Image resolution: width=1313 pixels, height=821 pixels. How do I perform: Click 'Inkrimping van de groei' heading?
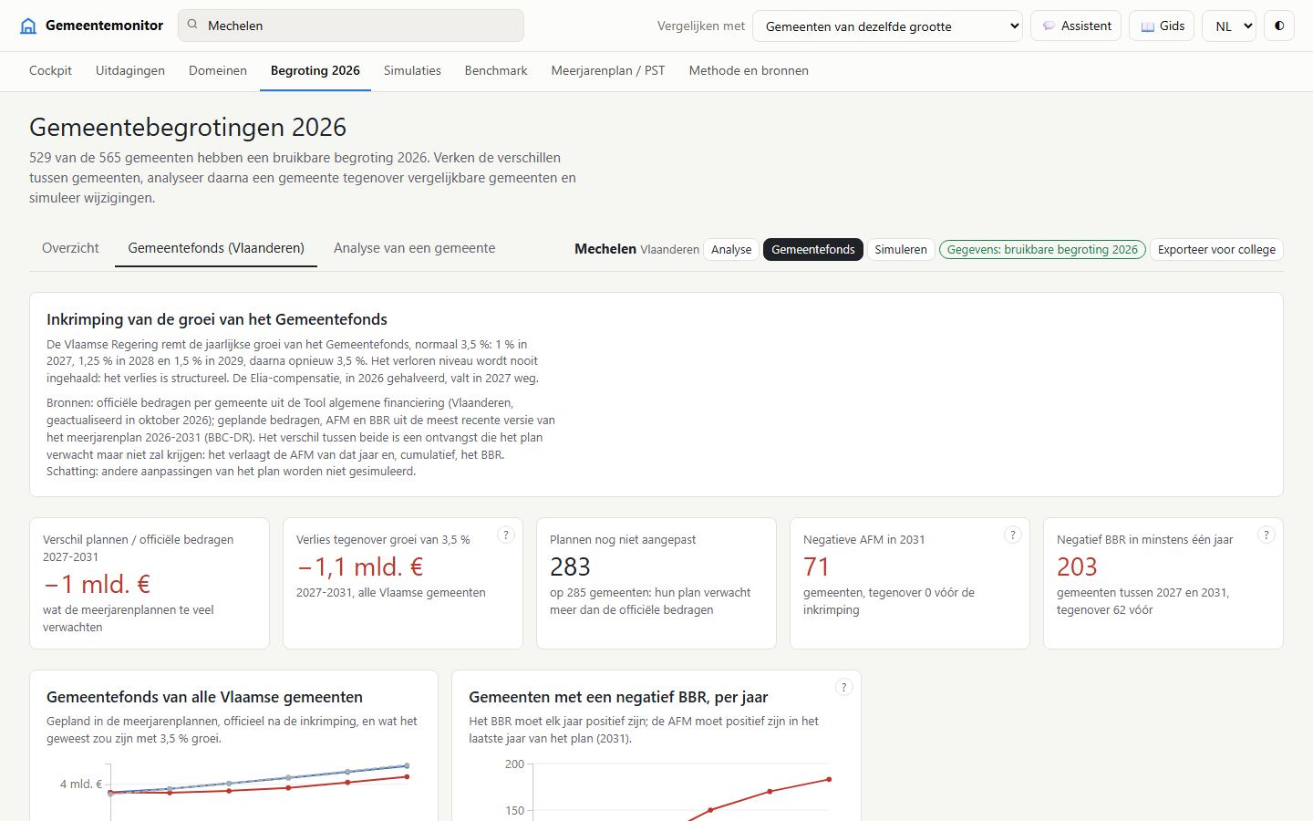(217, 319)
